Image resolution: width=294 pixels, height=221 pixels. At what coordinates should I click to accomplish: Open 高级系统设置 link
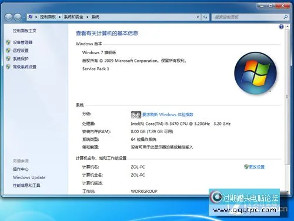tap(25, 67)
